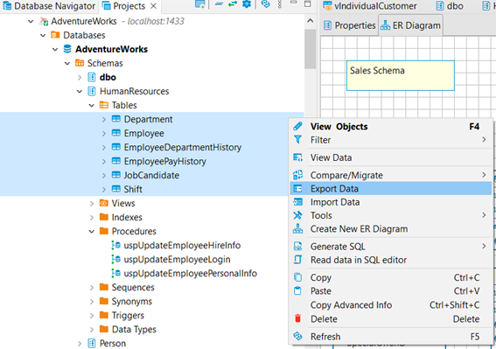Select the Sales Schema note box
Viewport: 496px width, 349px height.
[401, 75]
